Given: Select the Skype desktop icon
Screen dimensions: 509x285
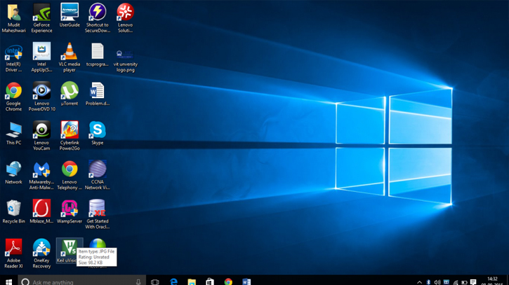Looking at the screenshot, I should pyautogui.click(x=97, y=130).
